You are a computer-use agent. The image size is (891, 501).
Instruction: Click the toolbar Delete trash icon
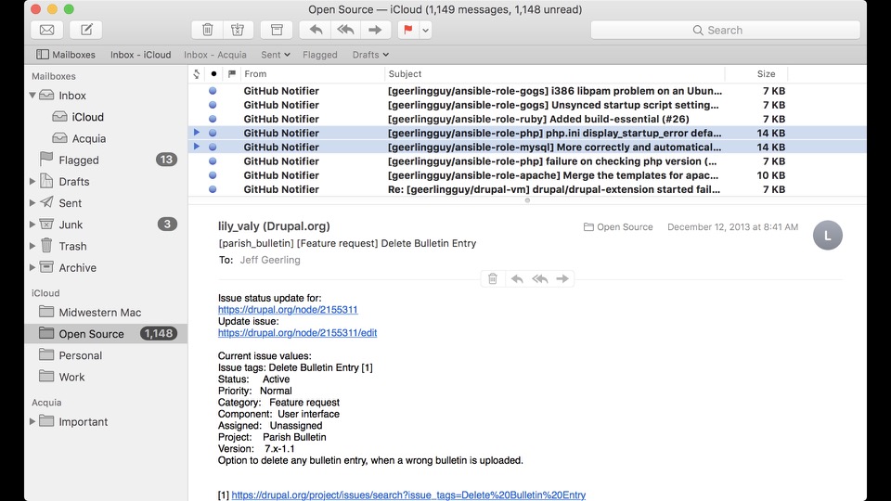pyautogui.click(x=207, y=30)
